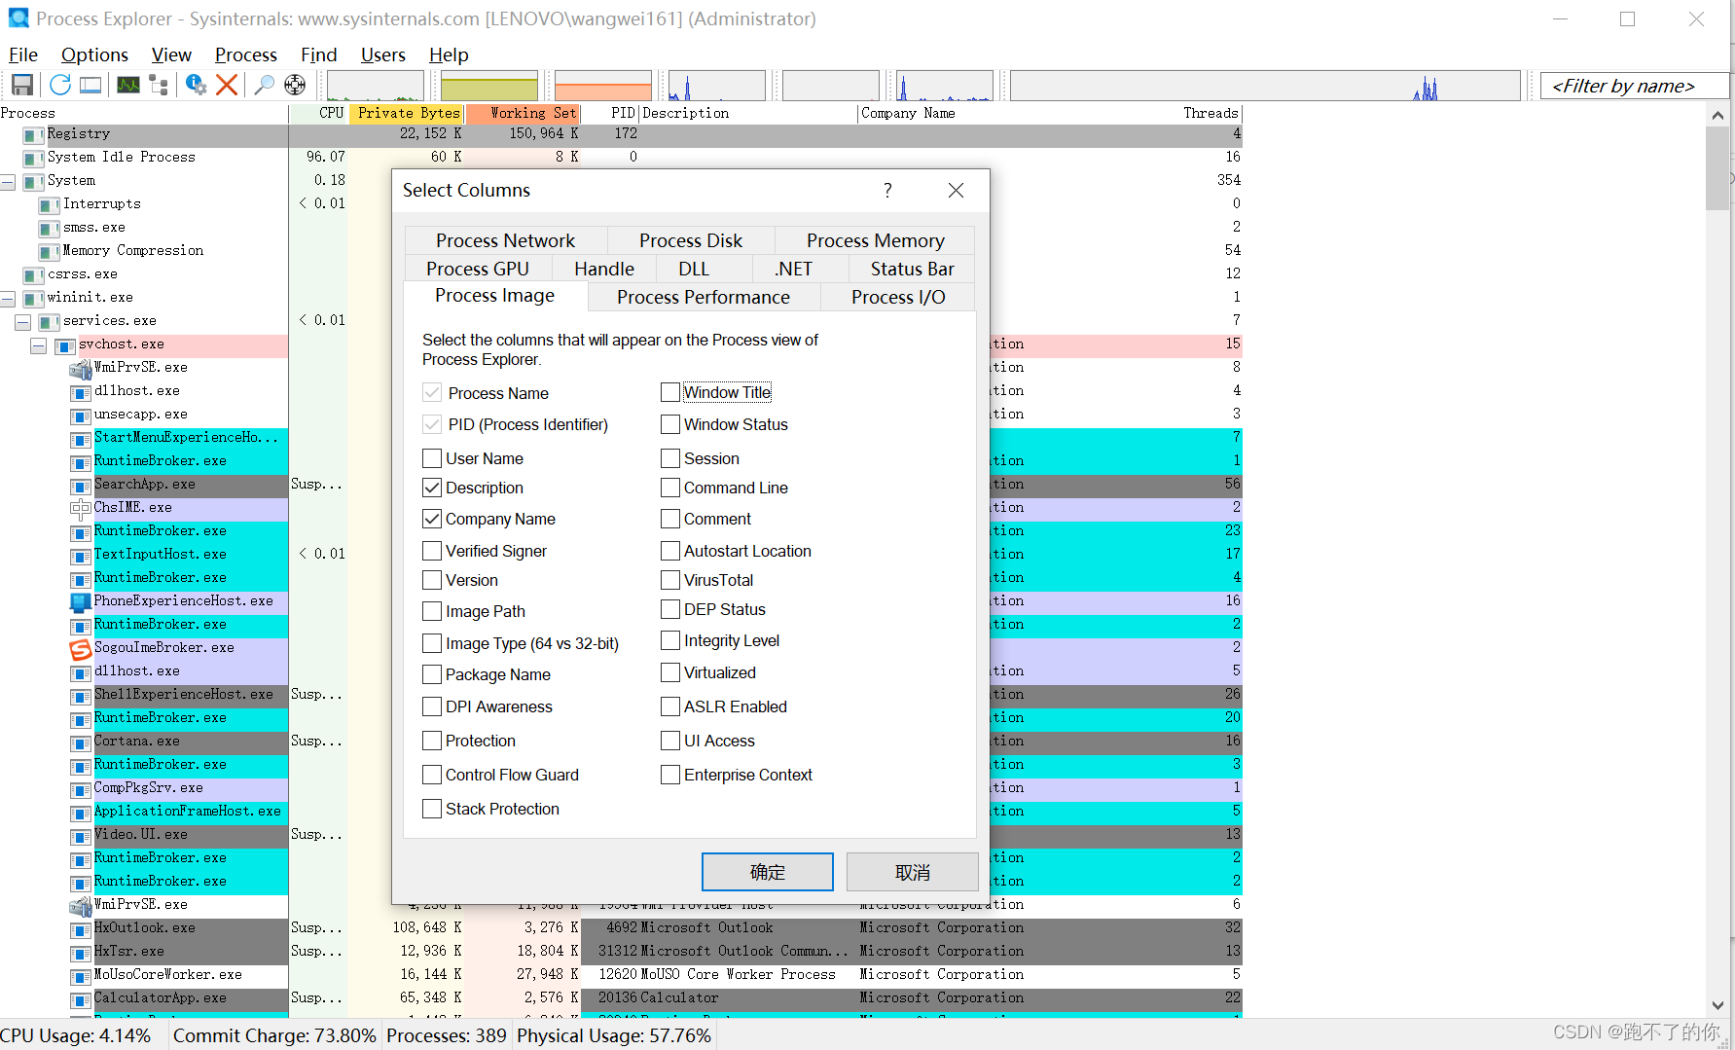Check the Stack Protection checkbox
The width and height of the screenshot is (1735, 1050).
tap(432, 809)
